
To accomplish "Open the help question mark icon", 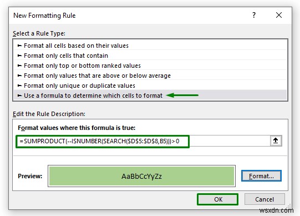I will (254, 15).
